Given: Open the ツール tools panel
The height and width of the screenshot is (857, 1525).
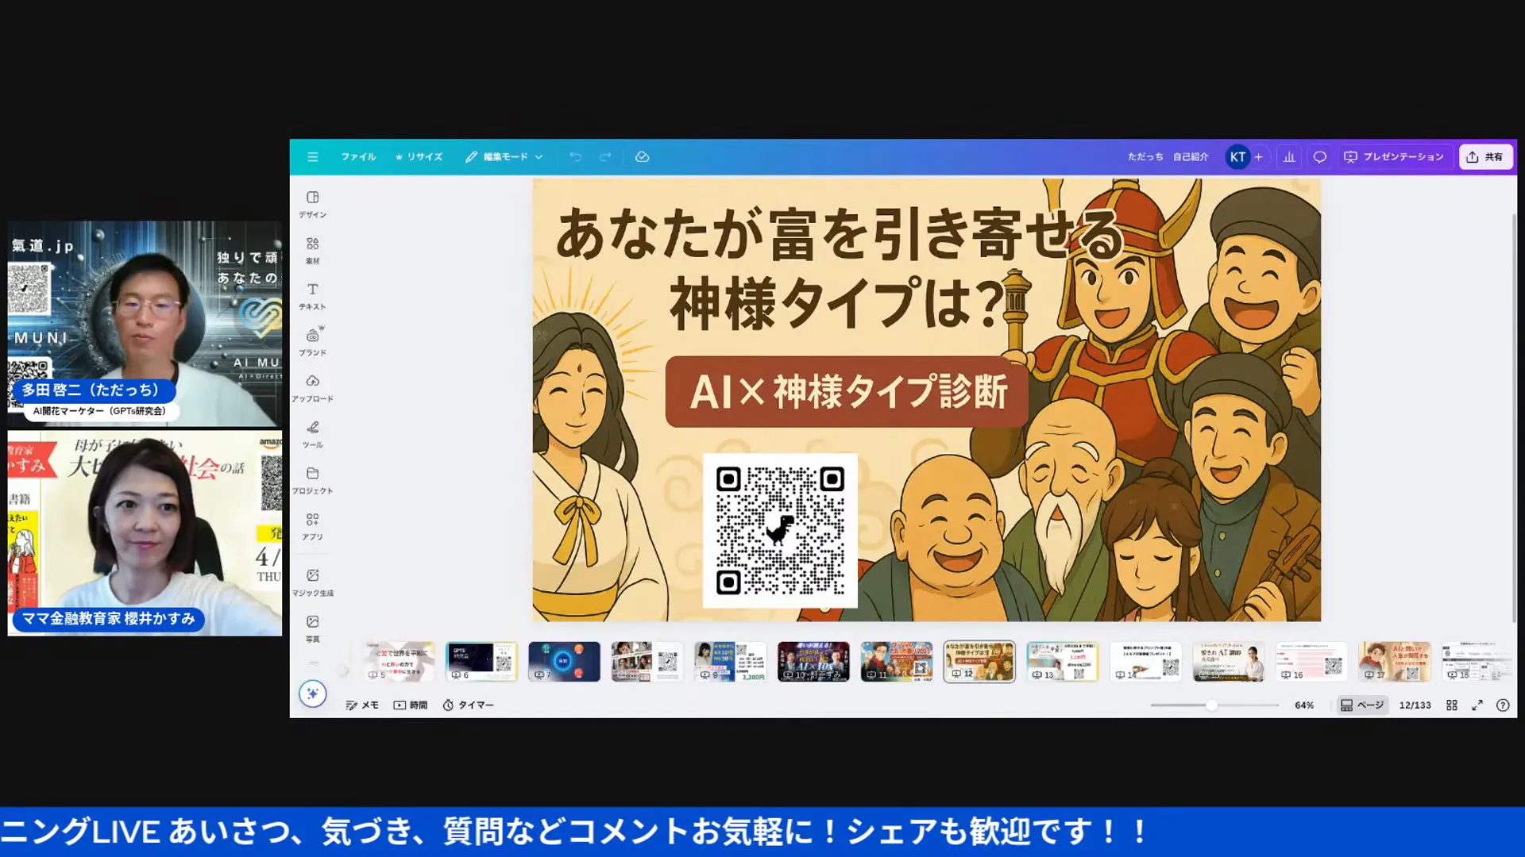Looking at the screenshot, I should tap(312, 434).
